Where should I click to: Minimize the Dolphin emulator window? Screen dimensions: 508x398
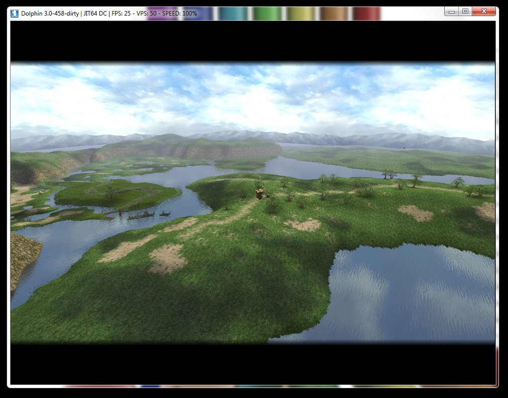pos(452,11)
